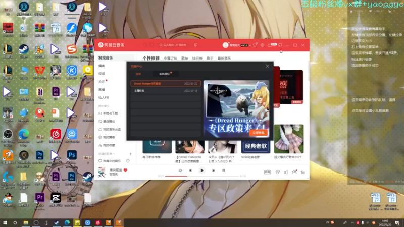Image resolution: width=404 pixels, height=227 pixels.
Task: Open the 最新音乐 tab
Action: coord(224,59)
